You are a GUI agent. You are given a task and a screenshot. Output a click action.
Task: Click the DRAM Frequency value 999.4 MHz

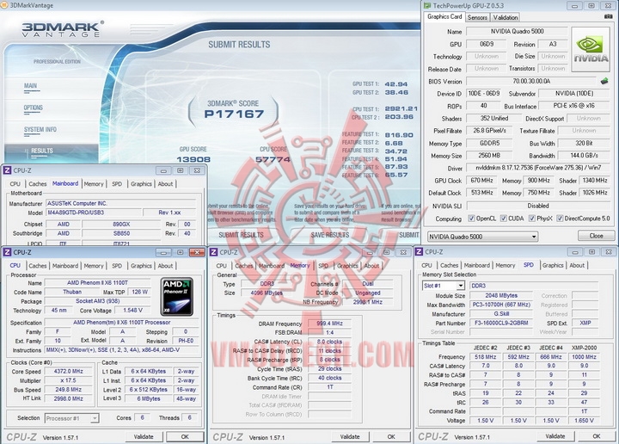(x=329, y=324)
